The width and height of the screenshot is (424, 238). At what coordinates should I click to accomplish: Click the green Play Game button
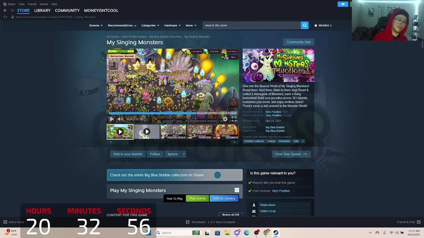click(197, 198)
